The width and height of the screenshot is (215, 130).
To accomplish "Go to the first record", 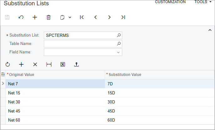I will (x=82, y=17).
